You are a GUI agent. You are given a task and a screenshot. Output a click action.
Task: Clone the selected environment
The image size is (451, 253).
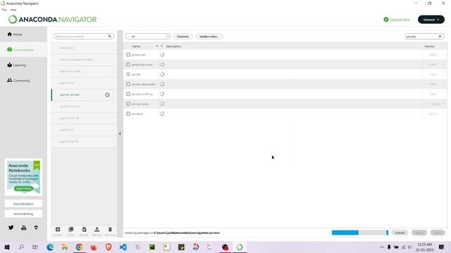click(70, 231)
